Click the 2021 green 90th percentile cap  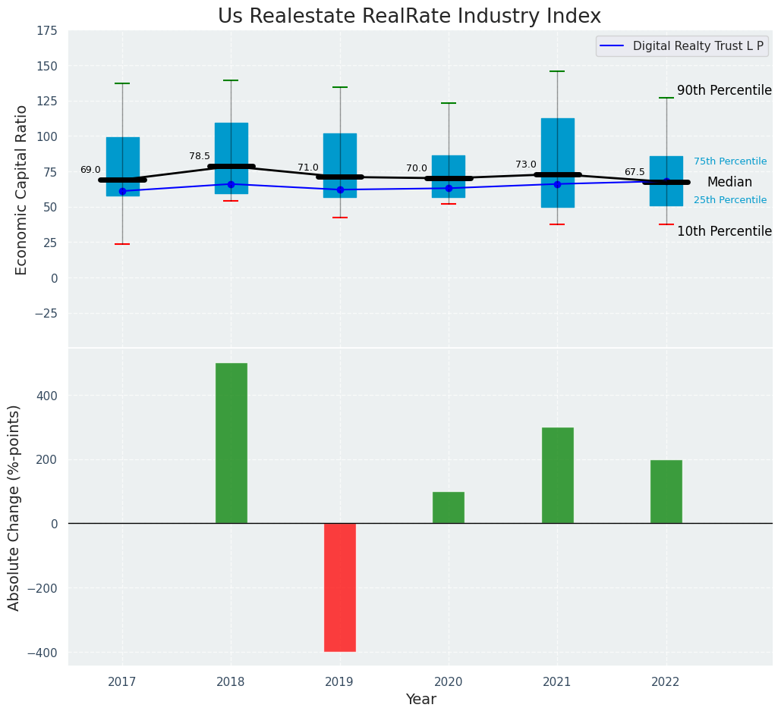pos(557,71)
